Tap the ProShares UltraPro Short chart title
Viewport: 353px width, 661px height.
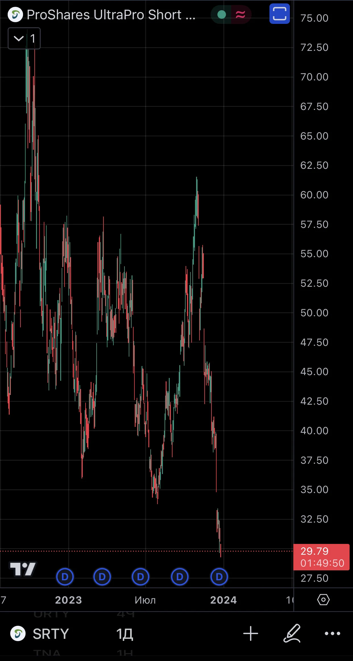point(111,15)
